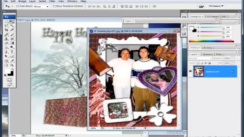Enable Show Transform Controls checkbox
Image resolution: width=244 pixels, height=137 pixels.
click(54, 6)
